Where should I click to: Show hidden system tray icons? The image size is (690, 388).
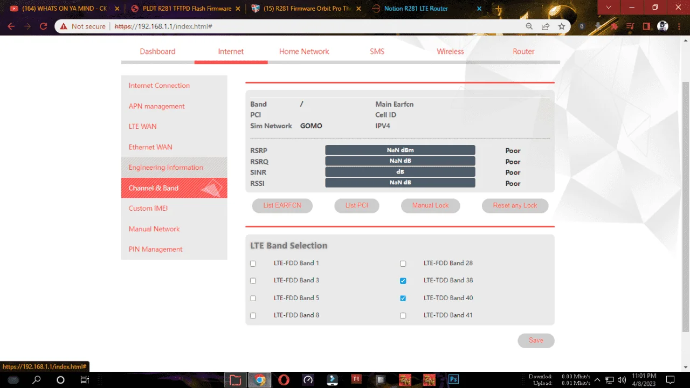coord(598,380)
